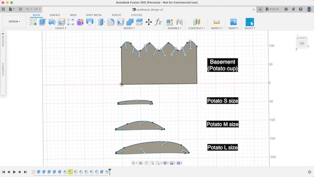Expand the INSPECT menu
Viewport: 314px width, 177px height.
(216, 28)
